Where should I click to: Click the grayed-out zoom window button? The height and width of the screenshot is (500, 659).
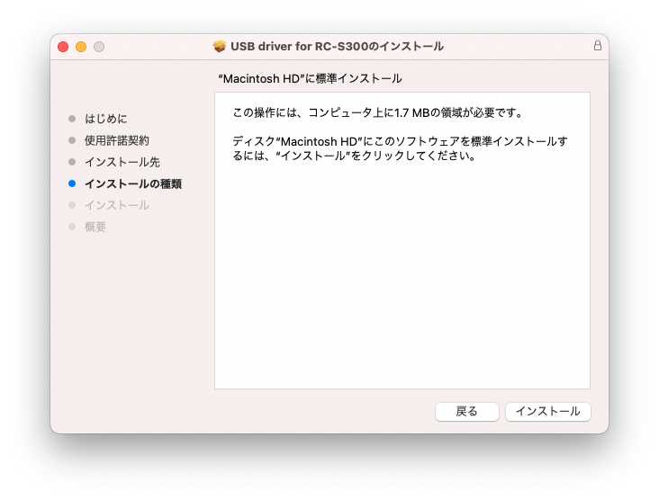pos(99,46)
